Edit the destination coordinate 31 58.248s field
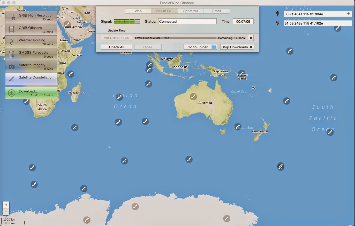 coord(318,23)
